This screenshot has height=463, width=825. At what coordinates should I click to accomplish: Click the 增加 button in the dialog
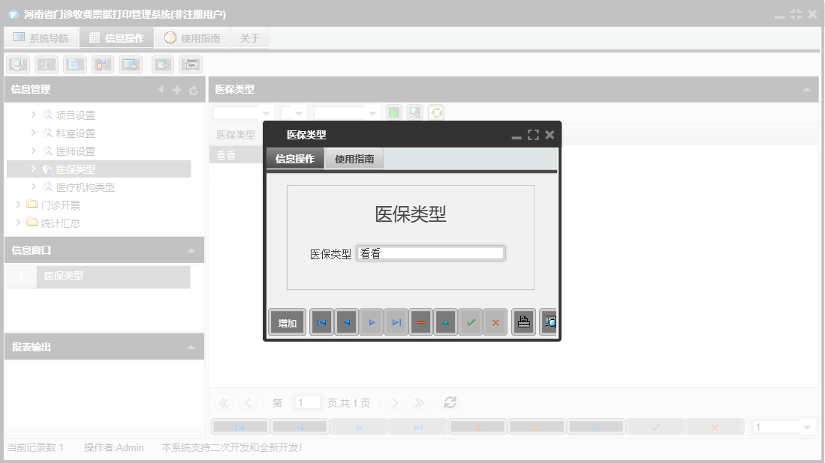tap(286, 322)
